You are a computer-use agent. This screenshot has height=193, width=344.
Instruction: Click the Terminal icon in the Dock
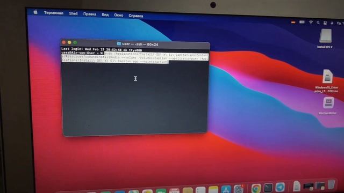point(268,188)
